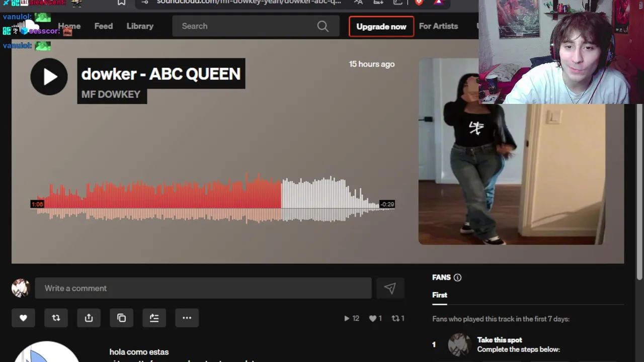
Task: Click the Take this spot text
Action: pos(500,340)
